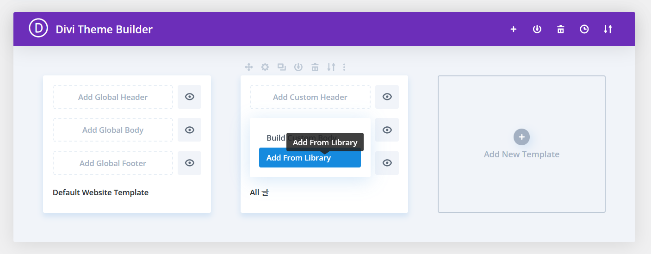Toggle visibility of Global Footer
The width and height of the screenshot is (651, 254).
(x=189, y=163)
